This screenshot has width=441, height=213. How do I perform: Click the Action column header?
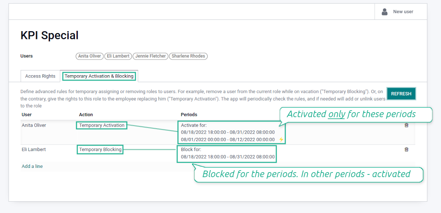[86, 114]
